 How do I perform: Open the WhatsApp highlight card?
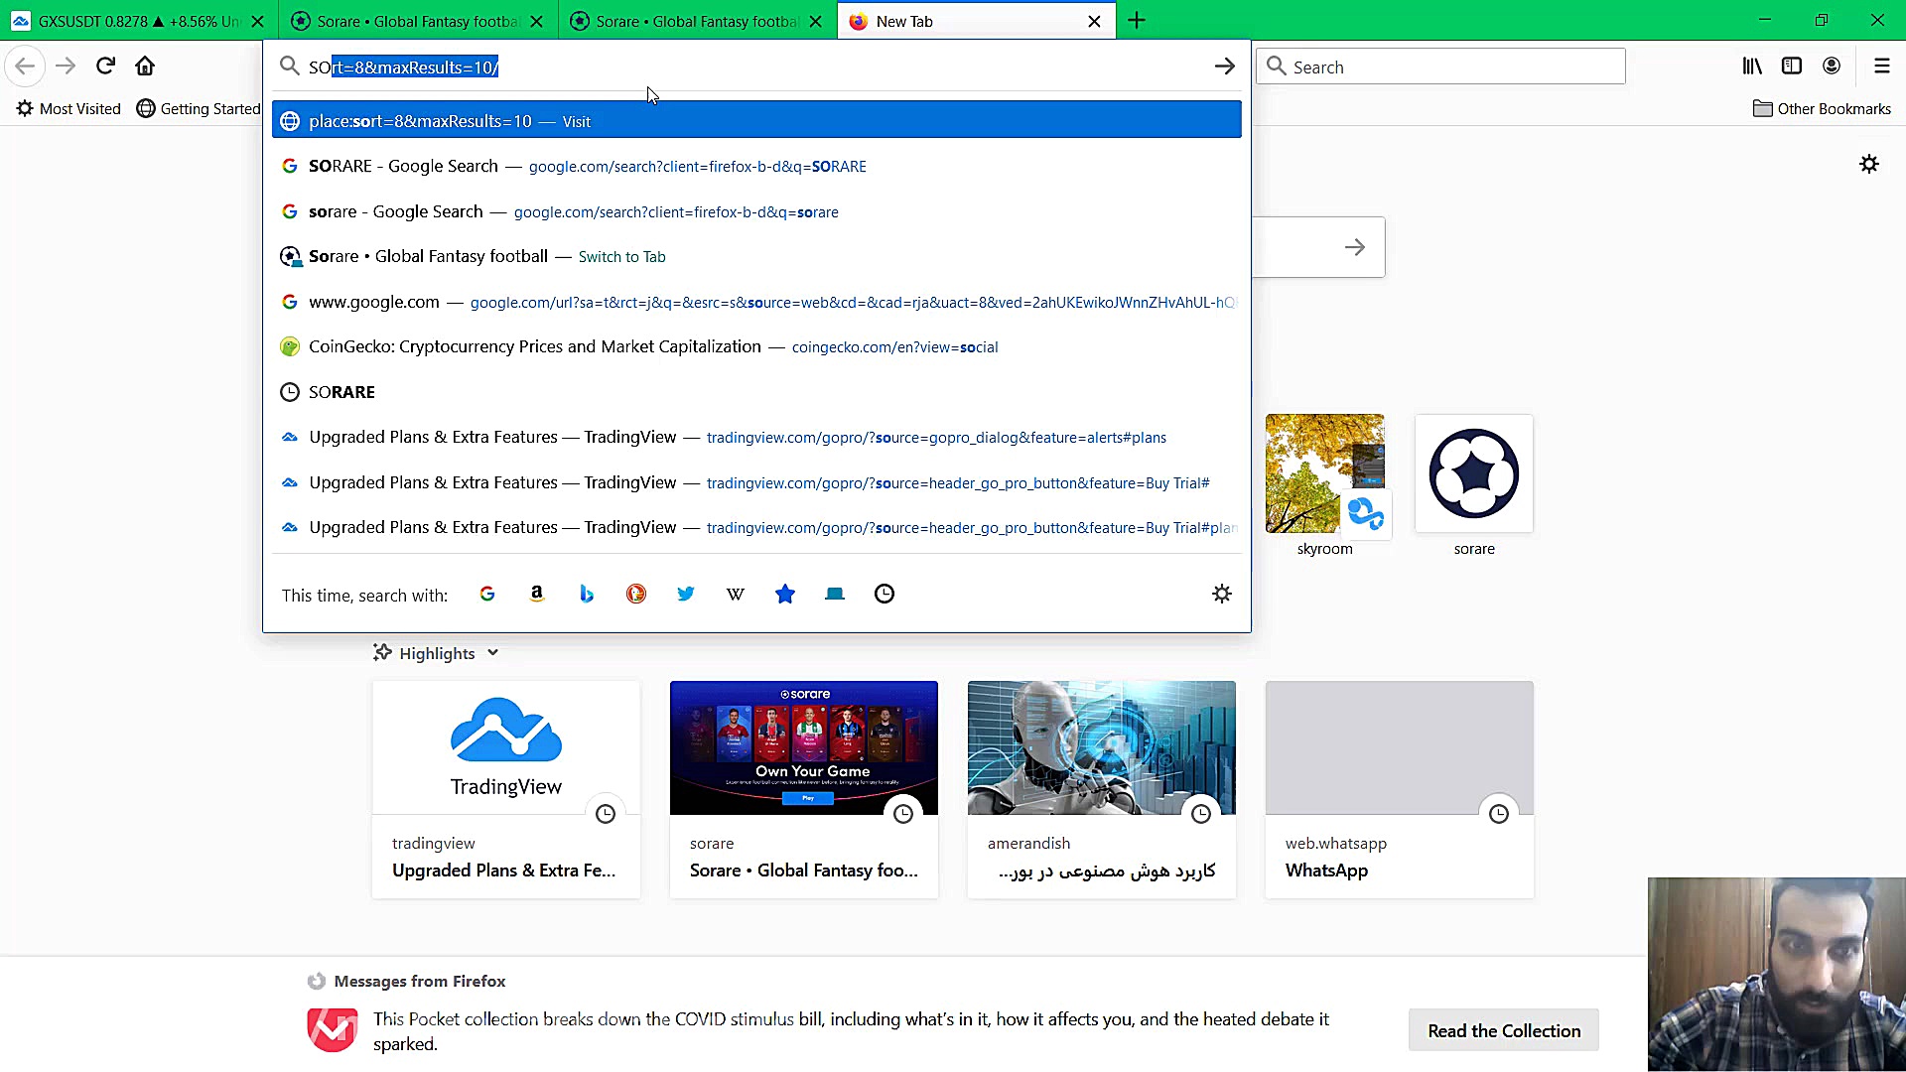(x=1400, y=789)
